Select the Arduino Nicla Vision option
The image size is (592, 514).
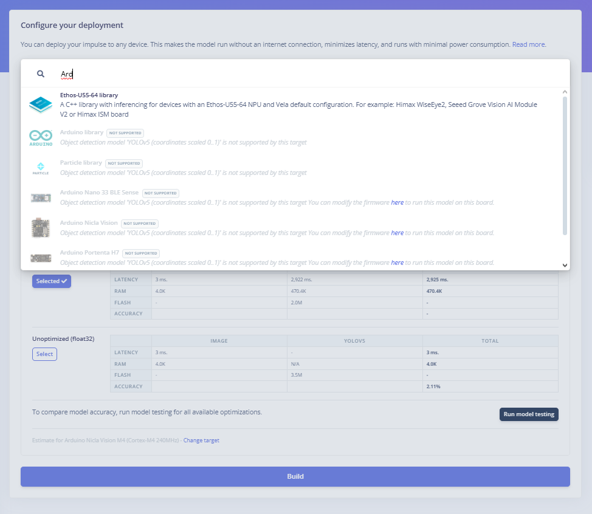point(292,228)
